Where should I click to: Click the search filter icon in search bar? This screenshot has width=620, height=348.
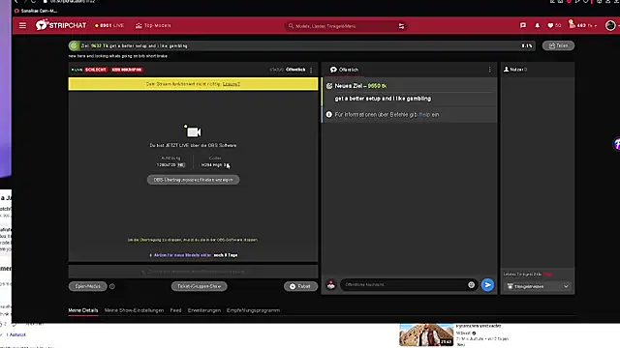(x=401, y=26)
